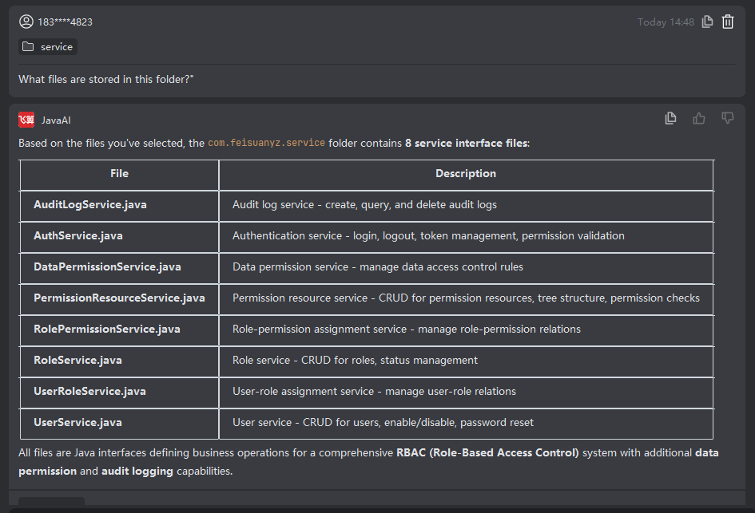Select AuthService.java in the table
Viewport: 755px width, 513px height.
pyautogui.click(x=77, y=236)
